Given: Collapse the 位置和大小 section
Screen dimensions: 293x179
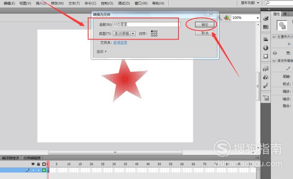Looking at the screenshot, I should 274,37.
